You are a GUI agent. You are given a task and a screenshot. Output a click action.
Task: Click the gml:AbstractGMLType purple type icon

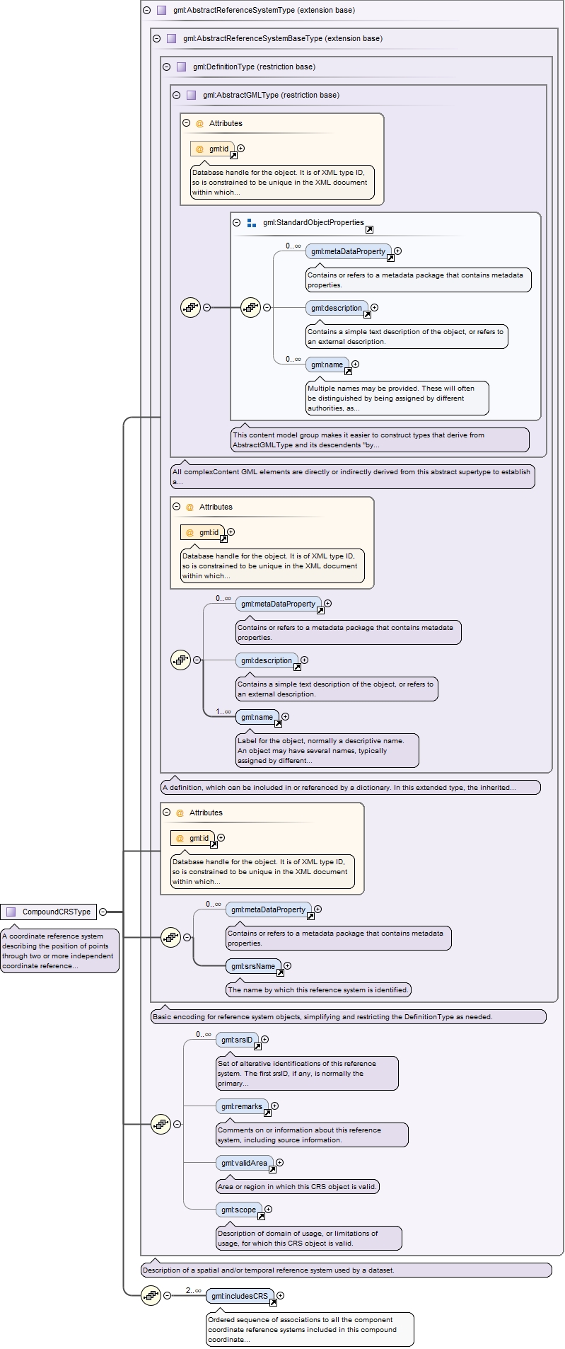[191, 95]
